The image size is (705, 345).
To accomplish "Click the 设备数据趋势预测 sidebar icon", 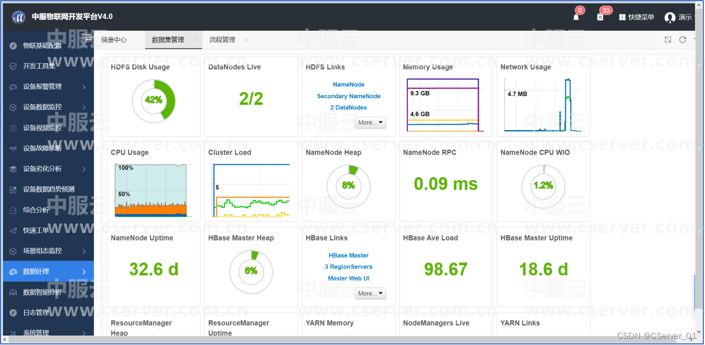I will click(x=13, y=189).
